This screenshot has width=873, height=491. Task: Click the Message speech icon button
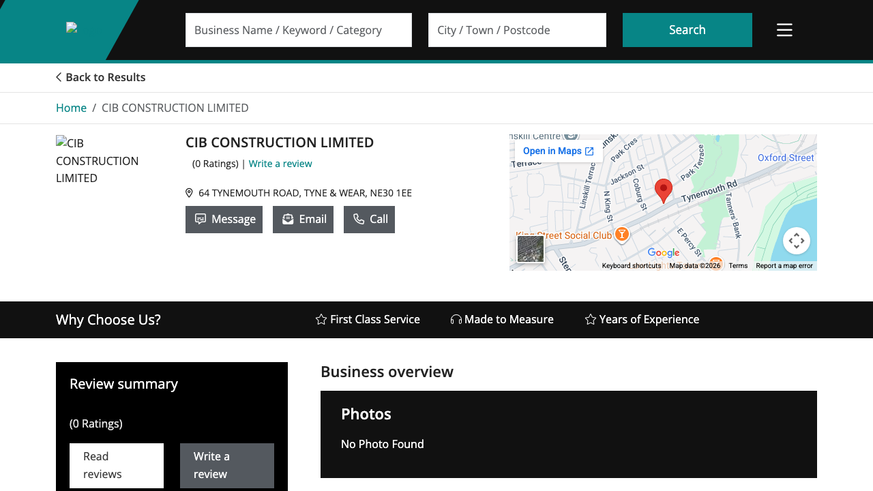tap(201, 218)
